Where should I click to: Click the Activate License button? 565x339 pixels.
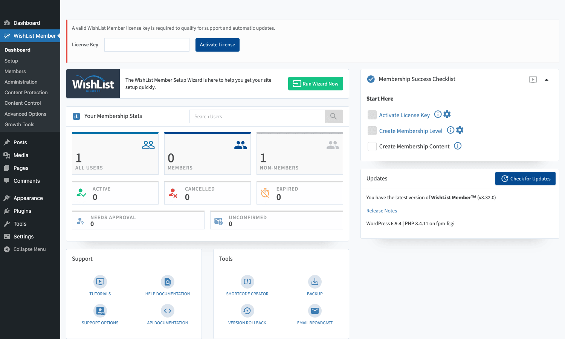(x=217, y=45)
